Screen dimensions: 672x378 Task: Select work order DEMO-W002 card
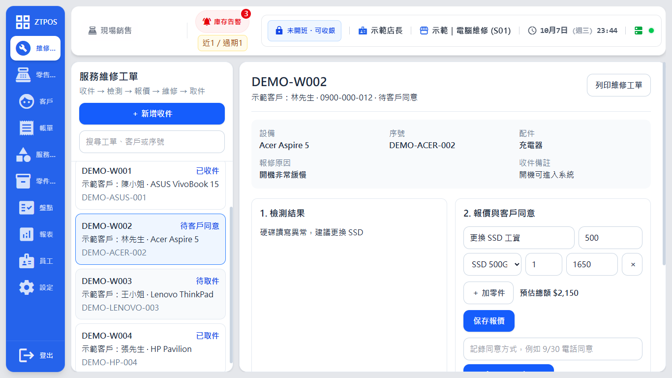point(151,239)
